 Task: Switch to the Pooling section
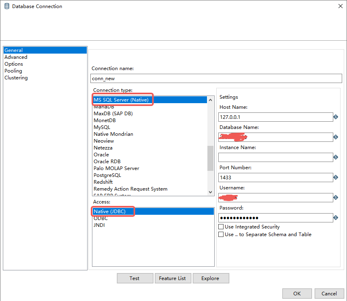point(13,71)
